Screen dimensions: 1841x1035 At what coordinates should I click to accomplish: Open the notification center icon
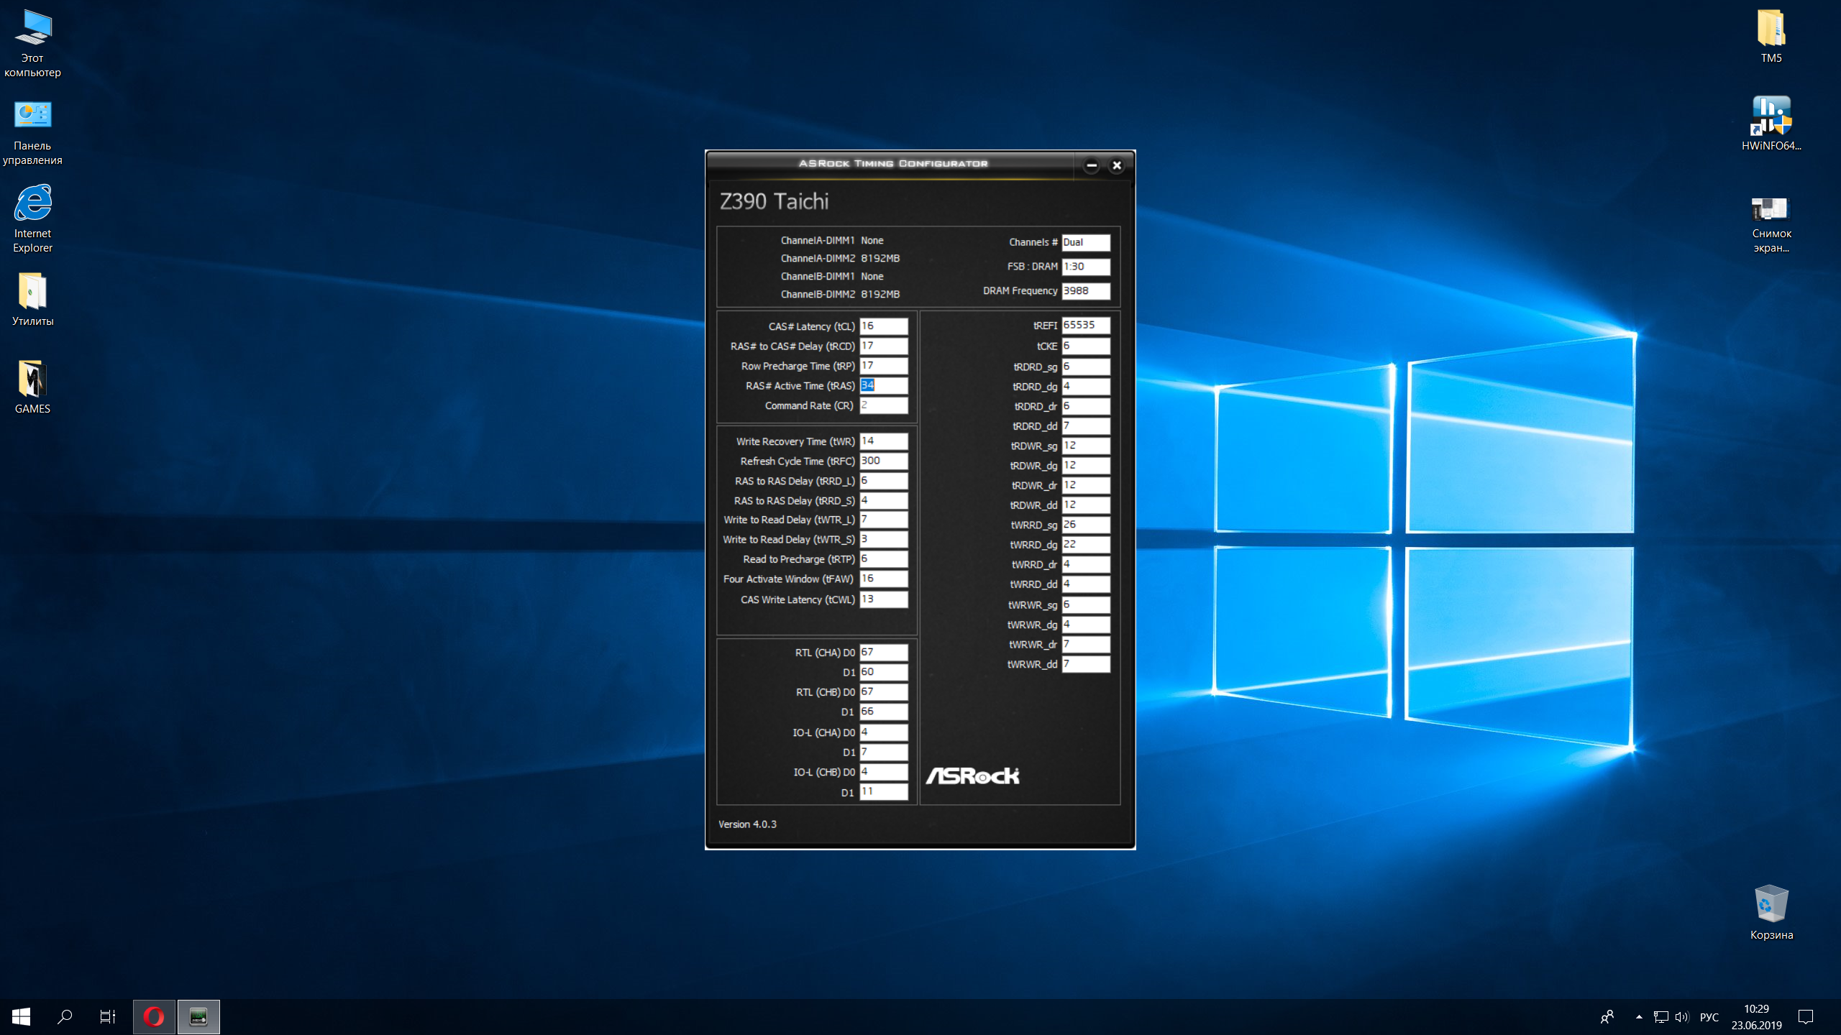coord(1806,1016)
